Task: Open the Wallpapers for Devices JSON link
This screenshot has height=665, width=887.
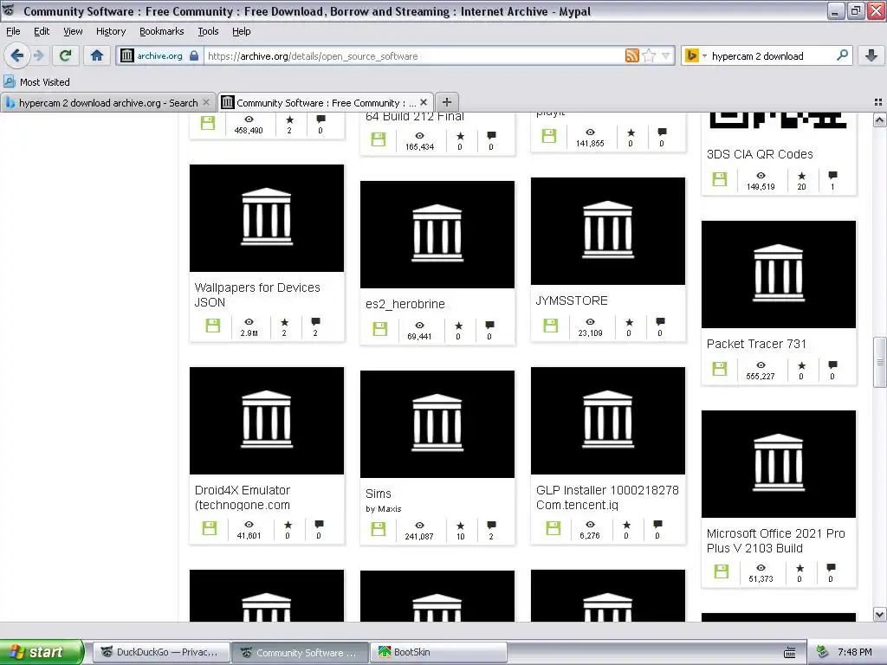Action: click(257, 294)
